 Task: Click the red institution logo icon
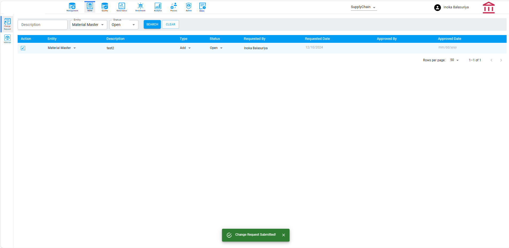[489, 7]
